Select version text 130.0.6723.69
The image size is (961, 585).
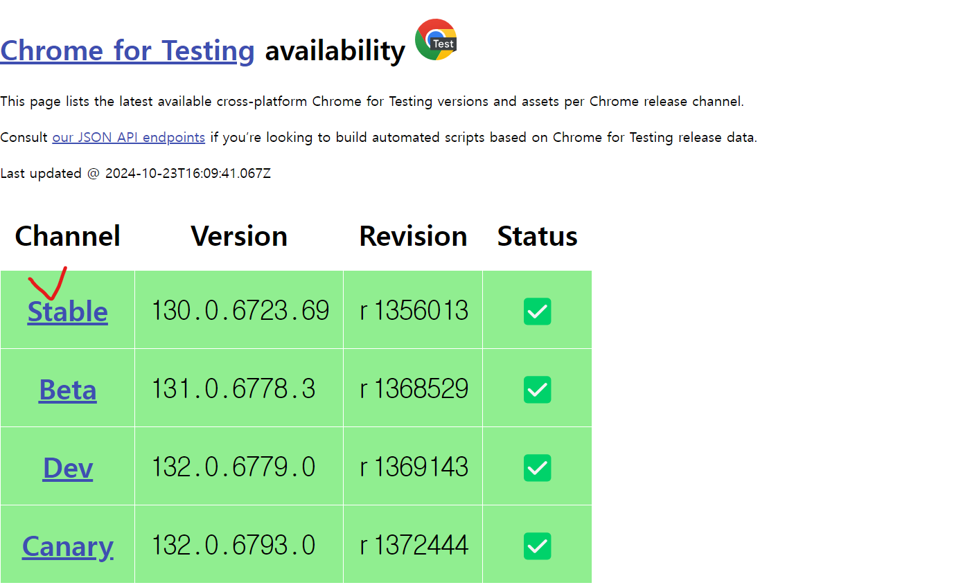(x=240, y=311)
